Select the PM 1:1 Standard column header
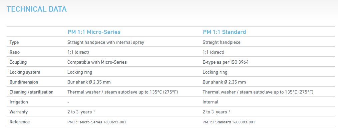Image resolution: width=338 pixels, height=131 pixels. coord(224,32)
